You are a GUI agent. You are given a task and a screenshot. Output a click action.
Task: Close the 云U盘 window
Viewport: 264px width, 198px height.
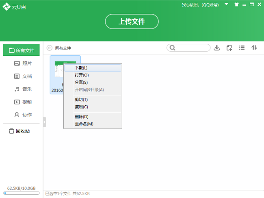[x=259, y=4]
